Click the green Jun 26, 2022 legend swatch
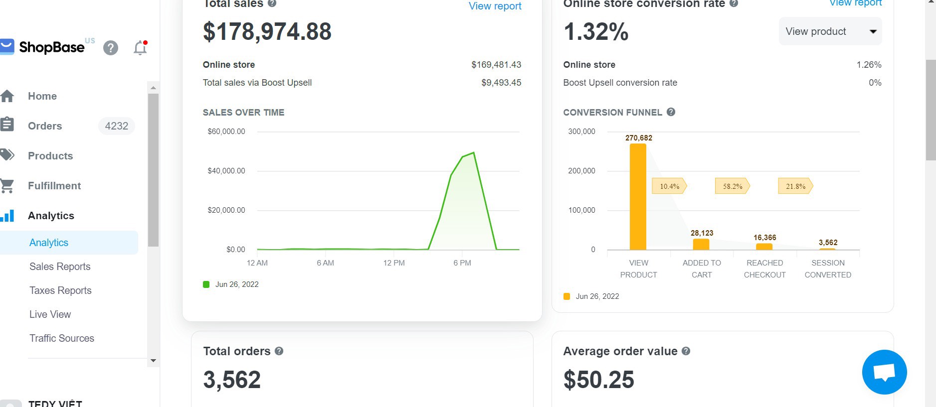936x407 pixels. (206, 284)
